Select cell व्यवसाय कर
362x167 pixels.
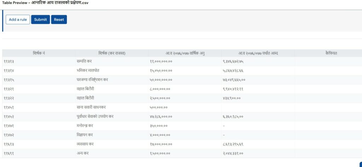(112, 144)
